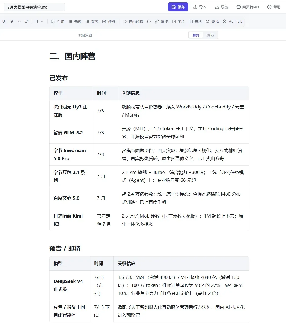The image size is (286, 326).
Task: Select the cell 字节豆包 2.1 系列
Action: pos(71,176)
